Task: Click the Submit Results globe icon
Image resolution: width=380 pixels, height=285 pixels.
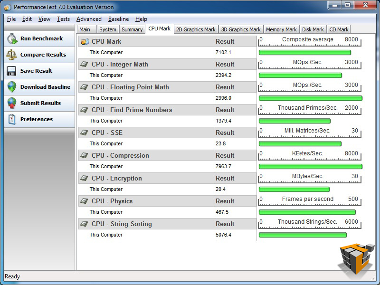Action: (11, 103)
